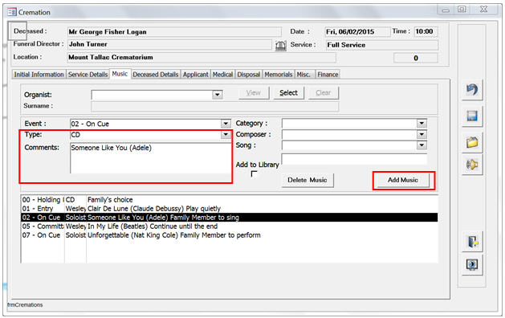Open the Type dropdown arrow showing CD
Viewport: 505px width, 318px height.
[226, 135]
